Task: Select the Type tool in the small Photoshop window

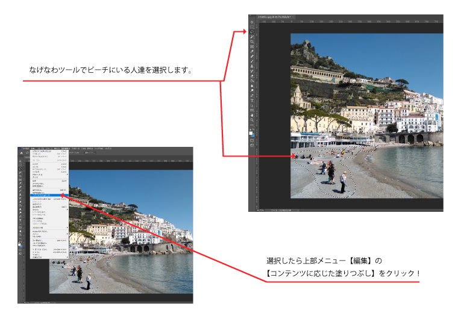Action: (x=20, y=220)
